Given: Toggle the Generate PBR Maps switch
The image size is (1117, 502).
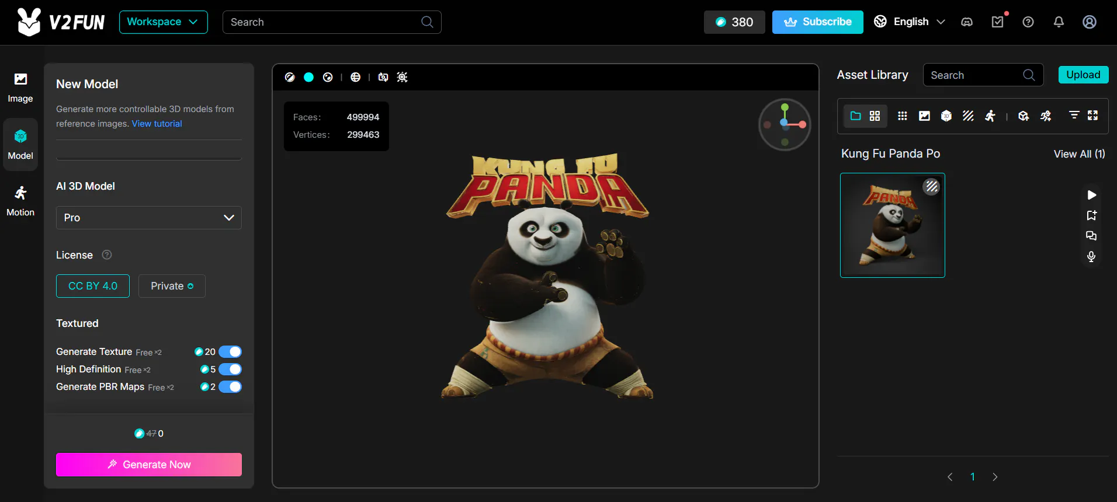Looking at the screenshot, I should (x=230, y=386).
